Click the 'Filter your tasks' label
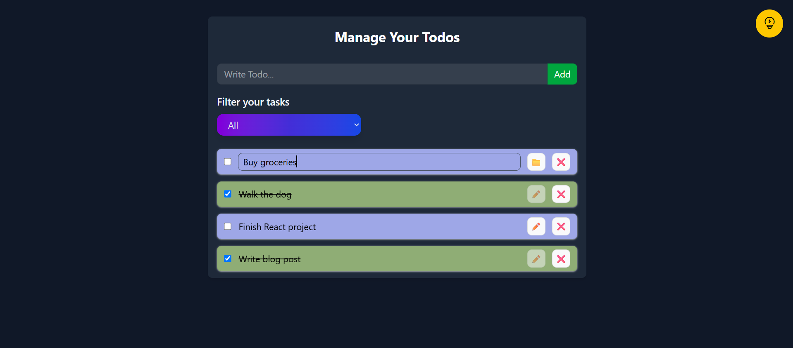This screenshot has width=793, height=348. [252, 102]
